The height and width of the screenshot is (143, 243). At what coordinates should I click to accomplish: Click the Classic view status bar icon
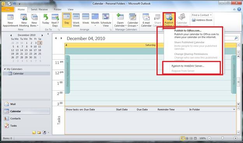(x=191, y=138)
